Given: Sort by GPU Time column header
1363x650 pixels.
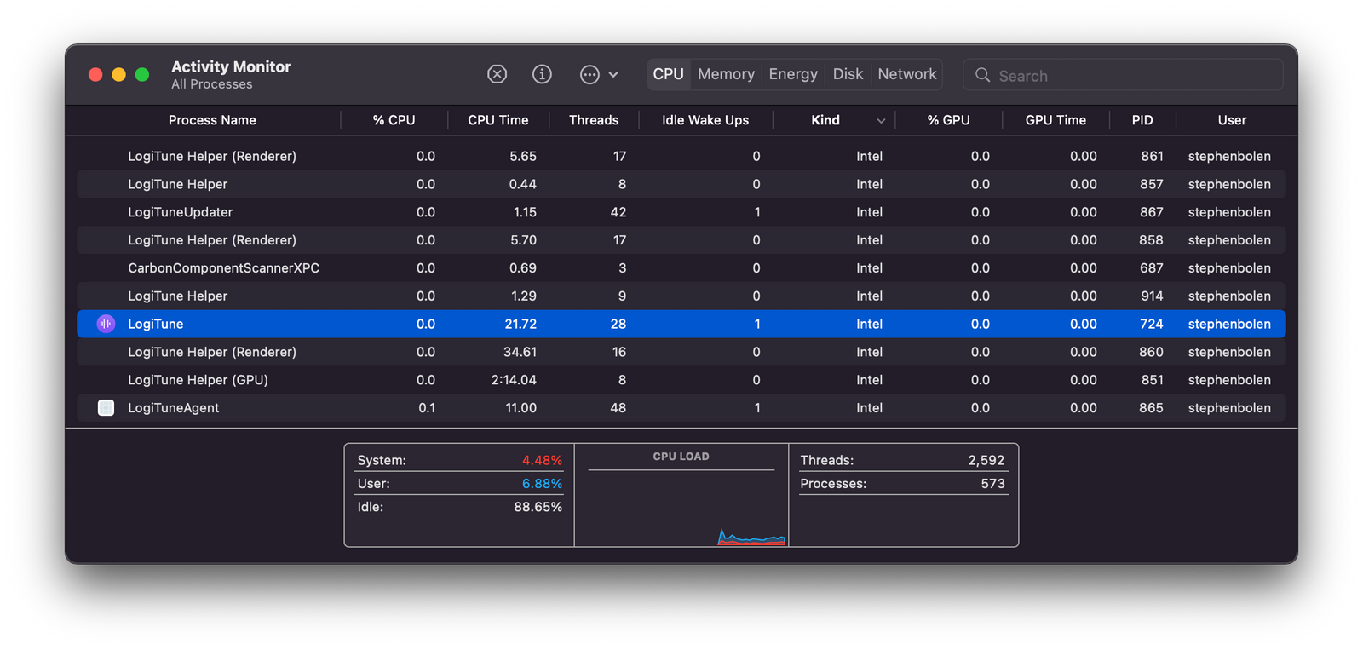Looking at the screenshot, I should point(1055,120).
